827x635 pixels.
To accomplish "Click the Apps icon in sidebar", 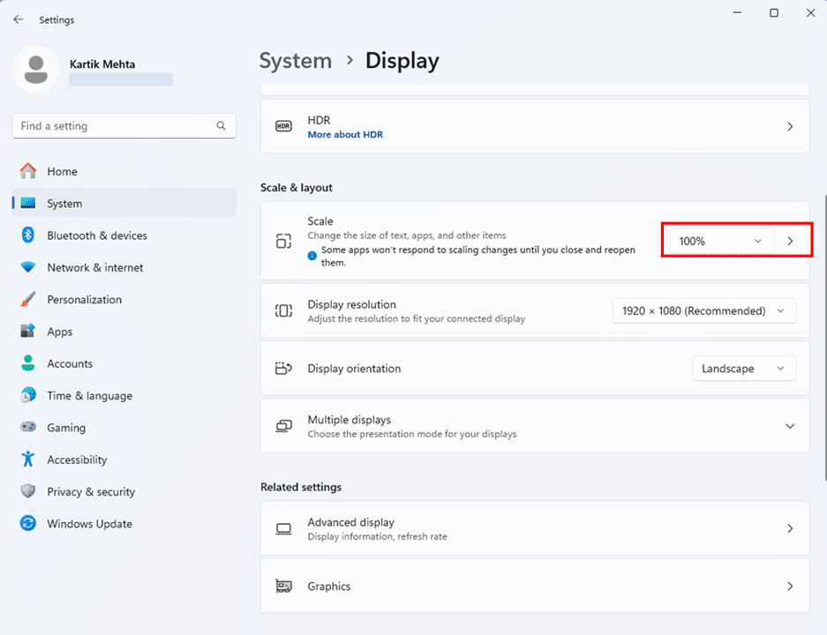I will coord(28,331).
